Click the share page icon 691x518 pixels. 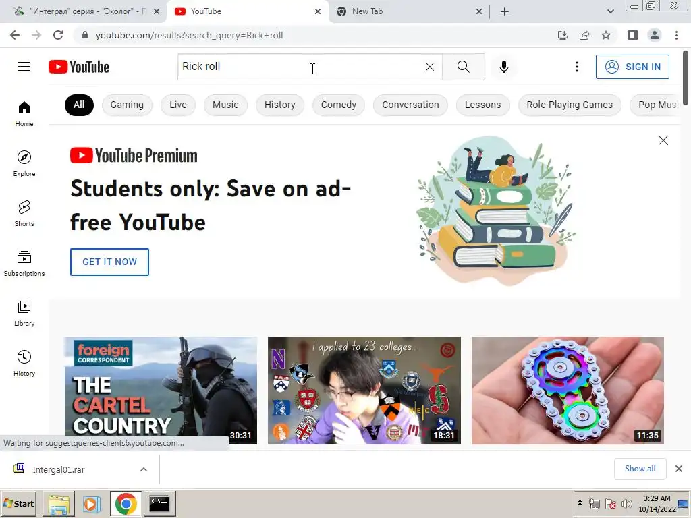click(x=584, y=35)
